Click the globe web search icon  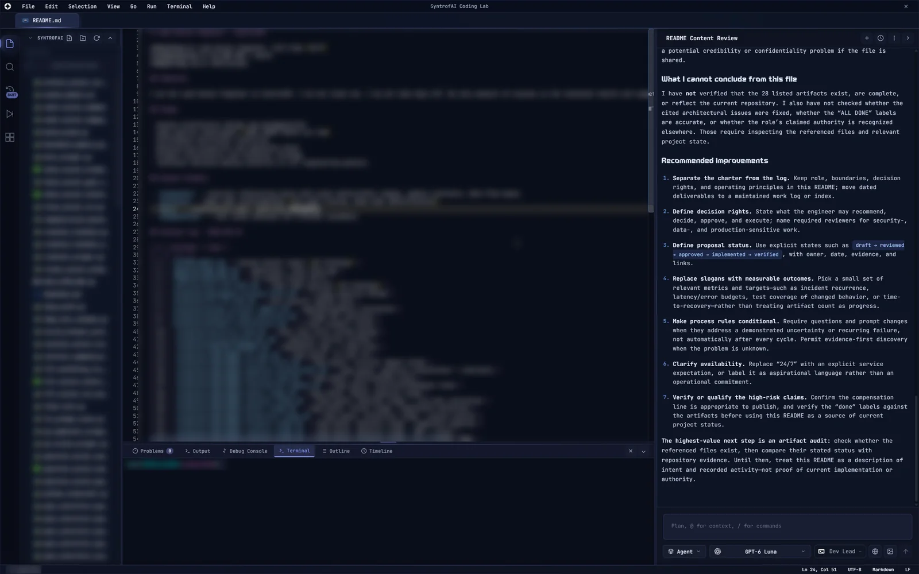(x=875, y=551)
